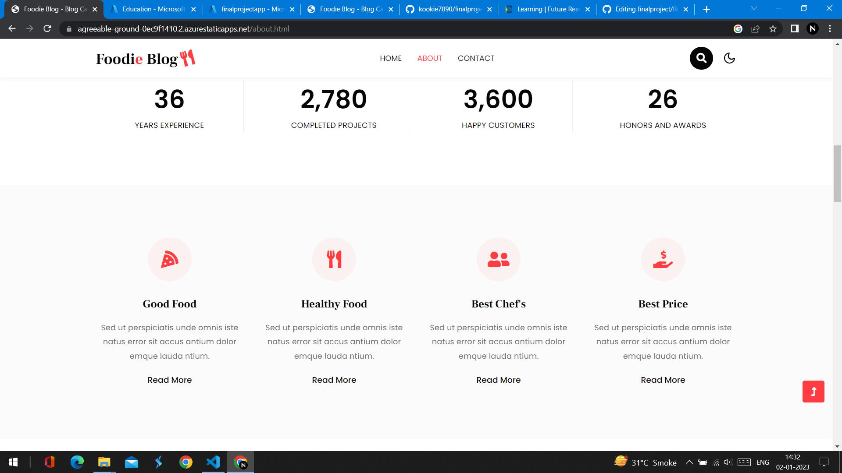Expand the tab search chevron
The width and height of the screenshot is (842, 473).
tap(754, 9)
